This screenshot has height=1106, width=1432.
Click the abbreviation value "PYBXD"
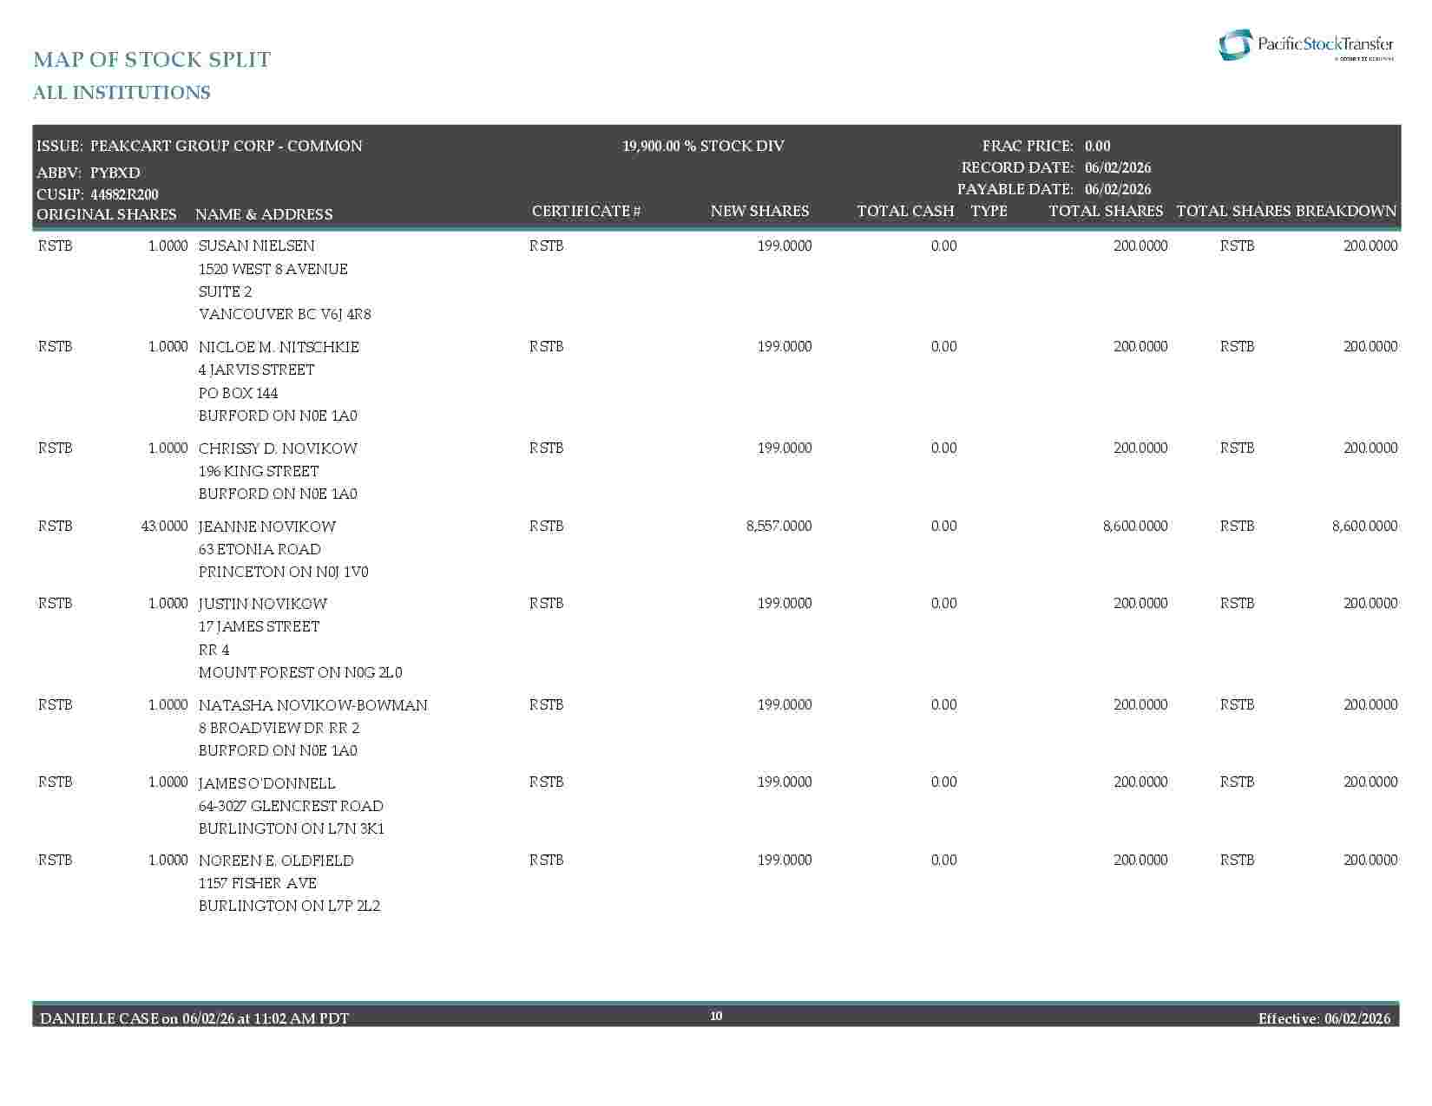[x=115, y=173]
